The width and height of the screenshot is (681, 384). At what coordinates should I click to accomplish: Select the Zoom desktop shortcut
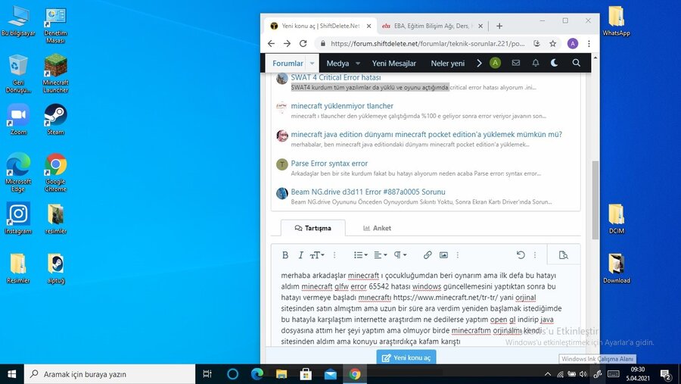coord(18,120)
